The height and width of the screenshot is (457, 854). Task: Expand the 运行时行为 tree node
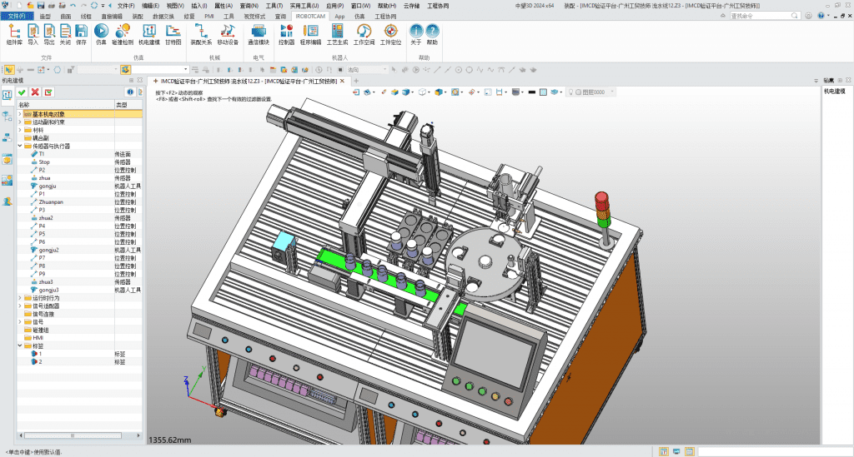point(20,297)
